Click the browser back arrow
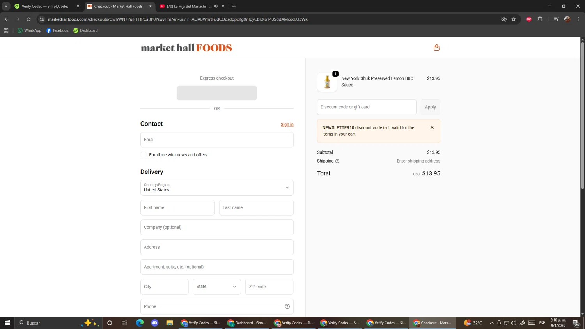 [x=7, y=19]
